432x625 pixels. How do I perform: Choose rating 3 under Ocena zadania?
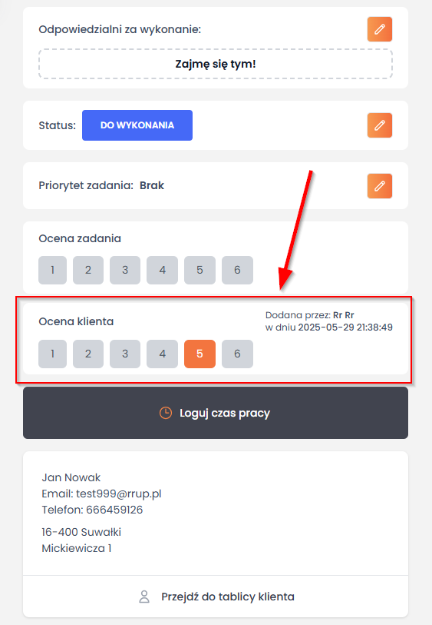[x=125, y=271]
